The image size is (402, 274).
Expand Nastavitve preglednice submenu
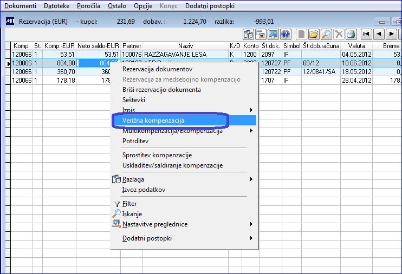point(251,224)
